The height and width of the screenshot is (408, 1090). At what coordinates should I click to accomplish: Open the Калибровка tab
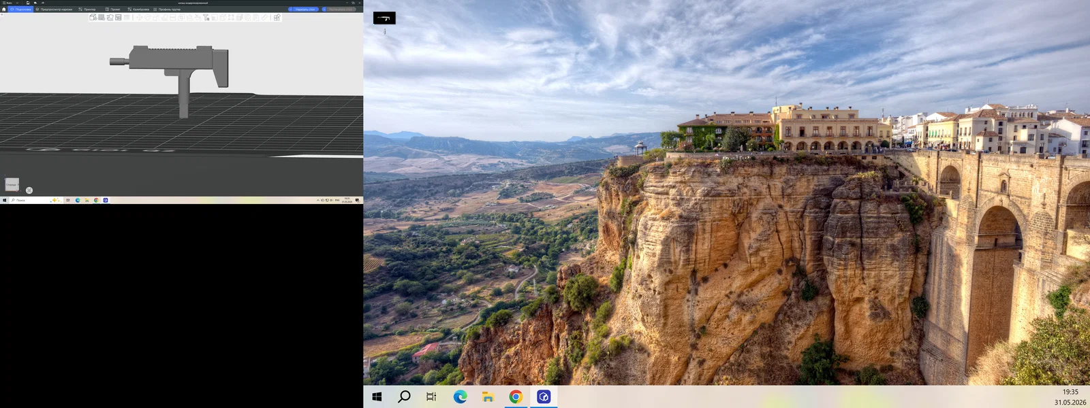tap(138, 10)
